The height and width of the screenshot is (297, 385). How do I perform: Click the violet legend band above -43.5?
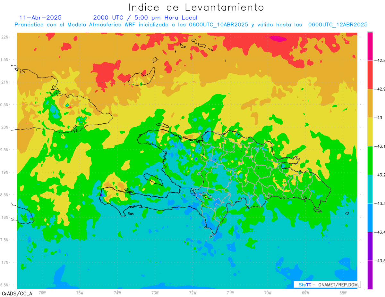pos(370,246)
